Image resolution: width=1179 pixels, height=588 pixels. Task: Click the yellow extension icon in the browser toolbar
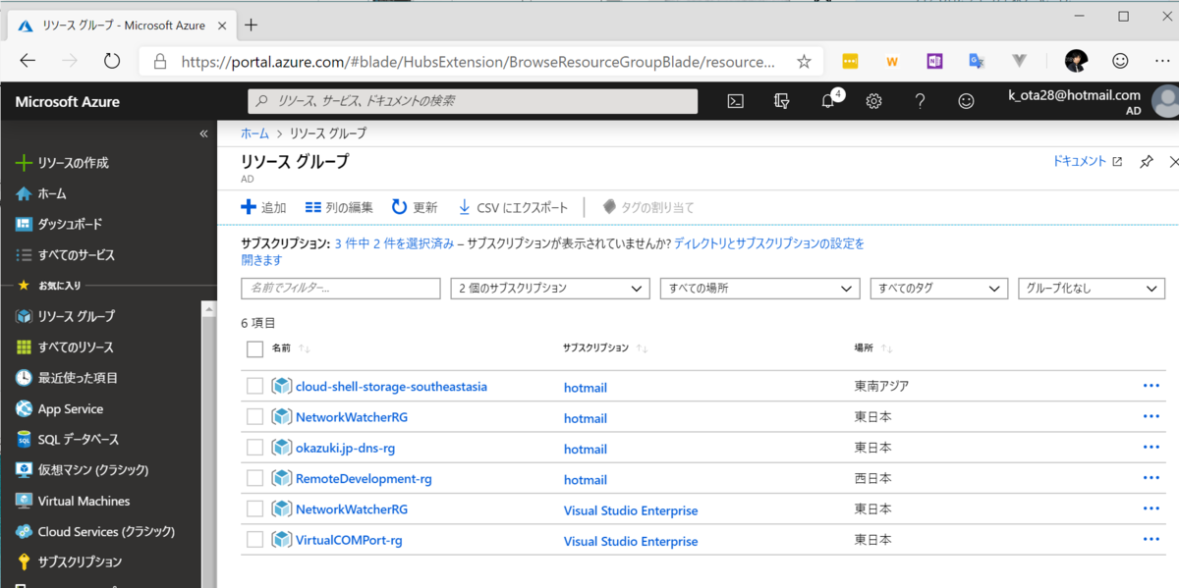point(850,61)
